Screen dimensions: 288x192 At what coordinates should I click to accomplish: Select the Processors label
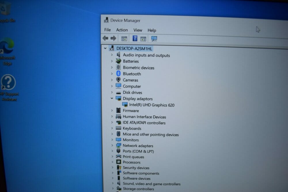pyautogui.click(x=132, y=162)
